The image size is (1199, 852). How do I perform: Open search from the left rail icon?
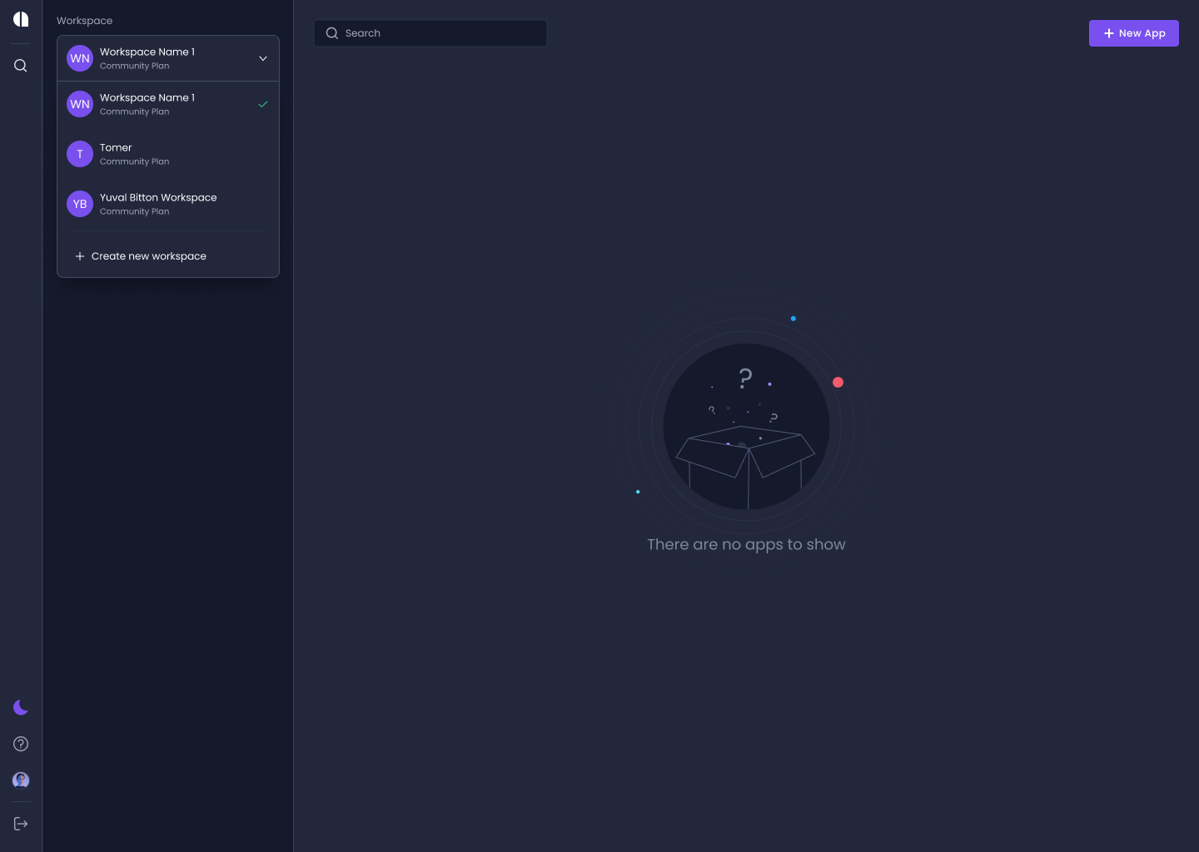point(20,65)
